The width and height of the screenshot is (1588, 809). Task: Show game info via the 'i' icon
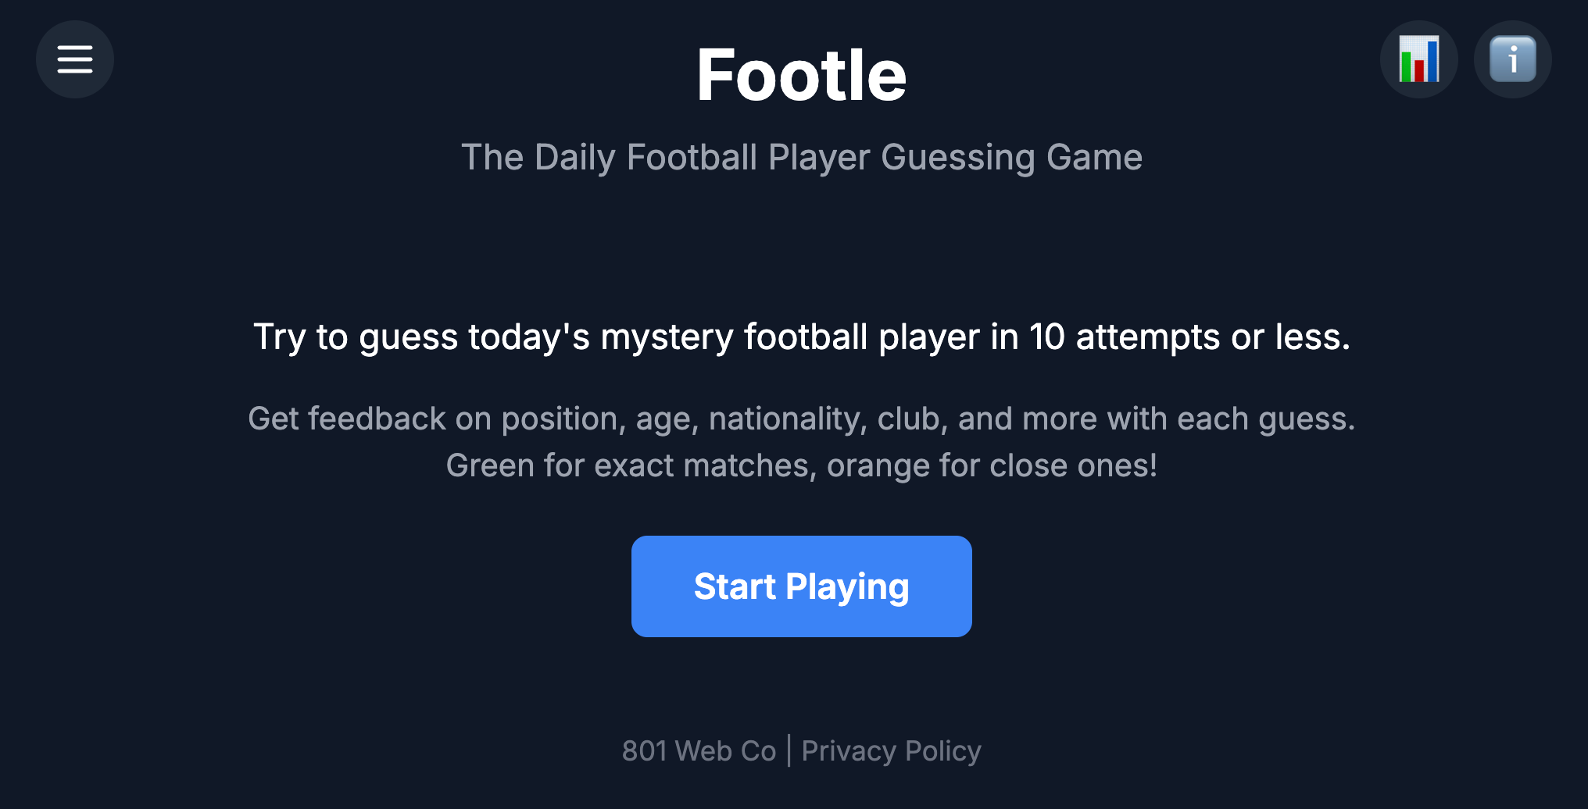point(1512,59)
